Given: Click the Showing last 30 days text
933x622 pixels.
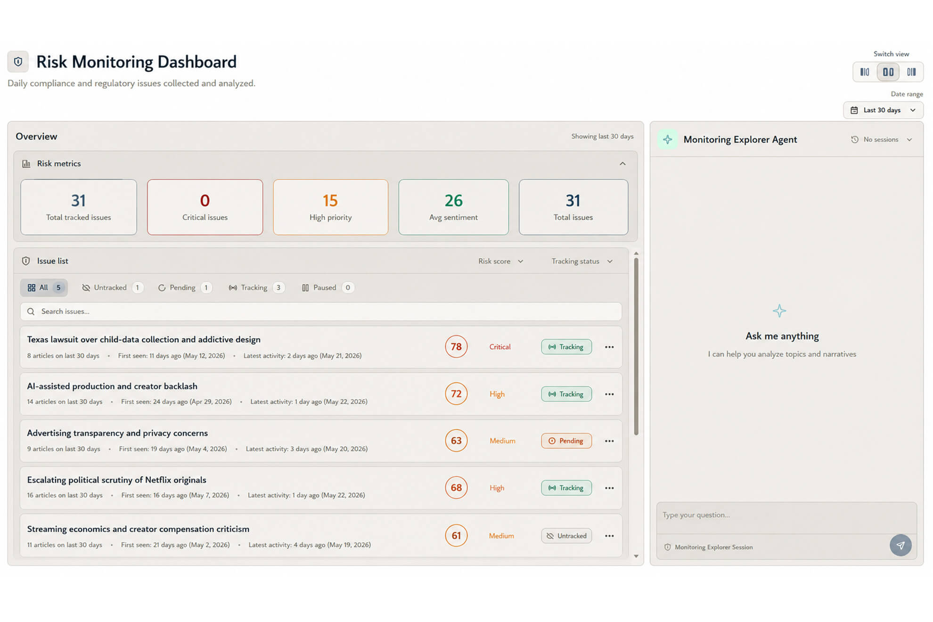Looking at the screenshot, I should tap(602, 136).
